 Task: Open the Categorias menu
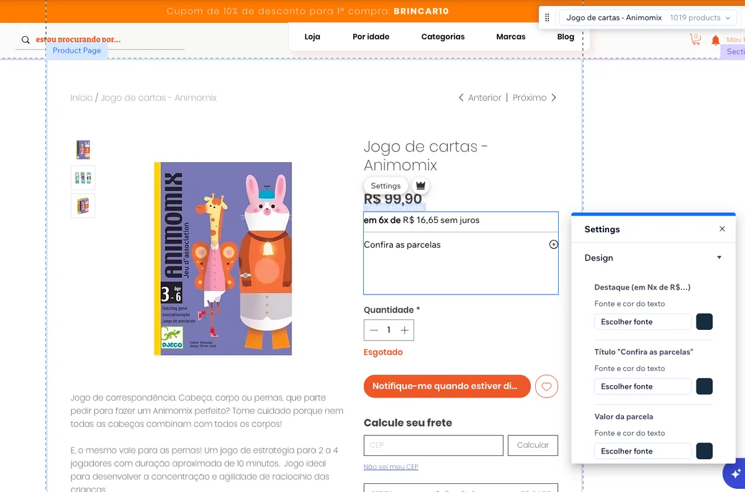pyautogui.click(x=443, y=37)
